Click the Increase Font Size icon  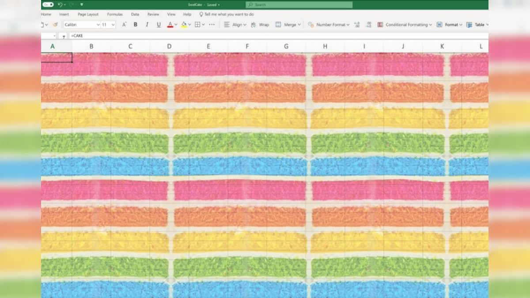click(124, 24)
